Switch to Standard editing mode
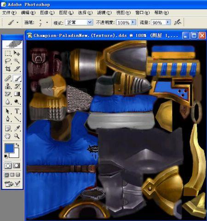Viewport: 207px width, 221px height. pyautogui.click(x=8, y=166)
